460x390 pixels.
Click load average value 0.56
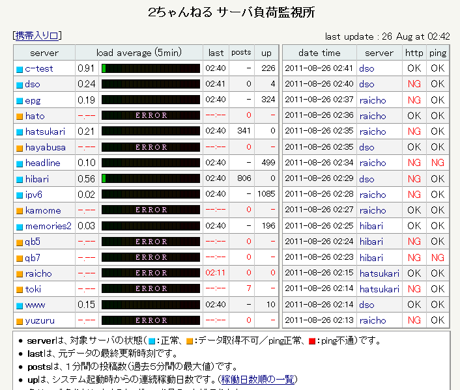[x=86, y=178]
